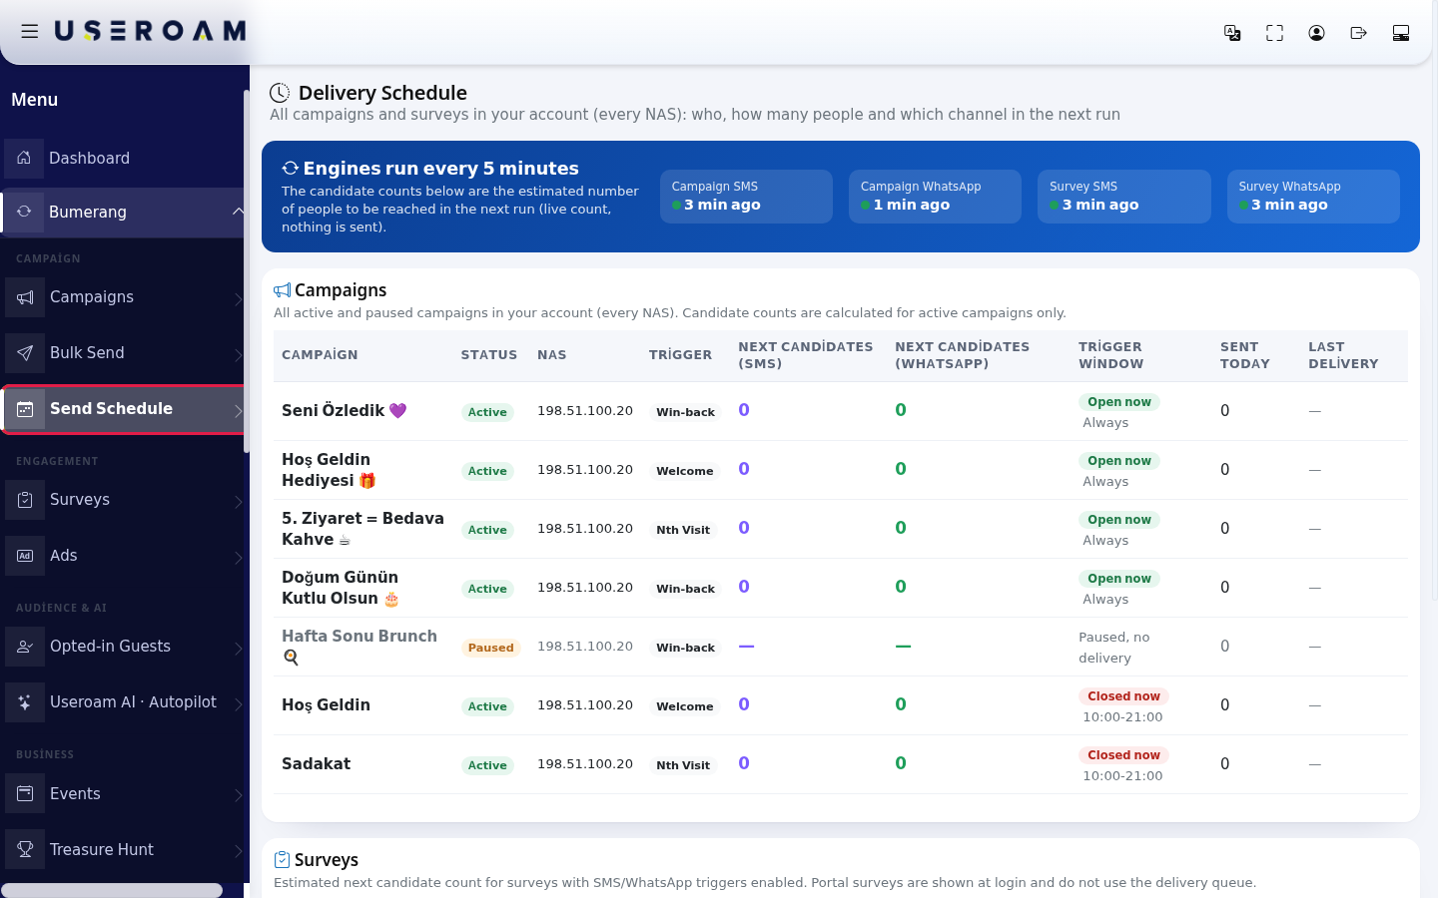
Task: Click the language translate icon
Action: tap(1232, 33)
